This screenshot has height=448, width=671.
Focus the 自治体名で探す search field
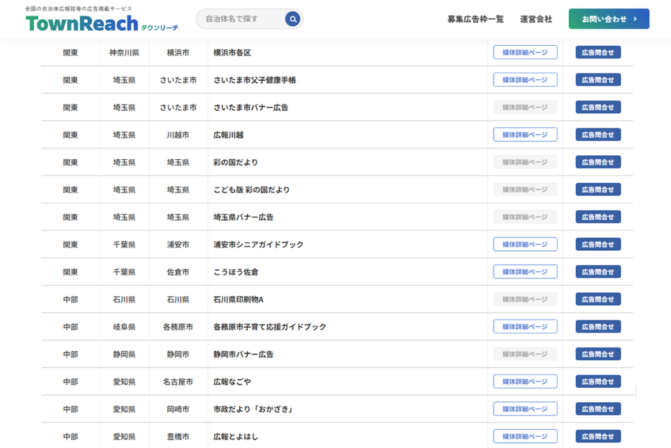click(250, 19)
